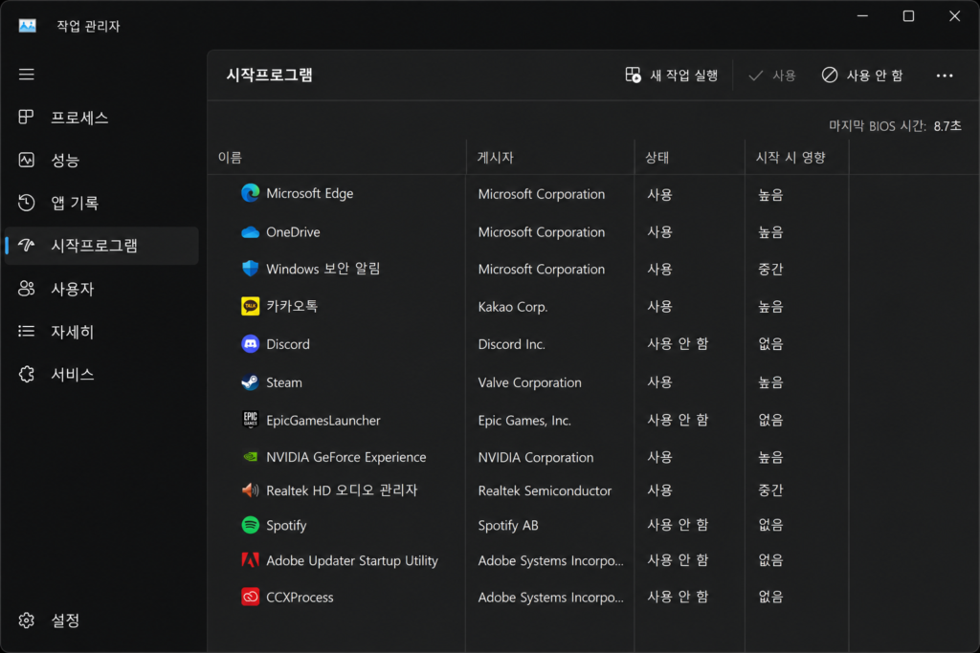This screenshot has height=653, width=980.
Task: Click the EpicGamesLauncher icon
Action: coord(250,420)
